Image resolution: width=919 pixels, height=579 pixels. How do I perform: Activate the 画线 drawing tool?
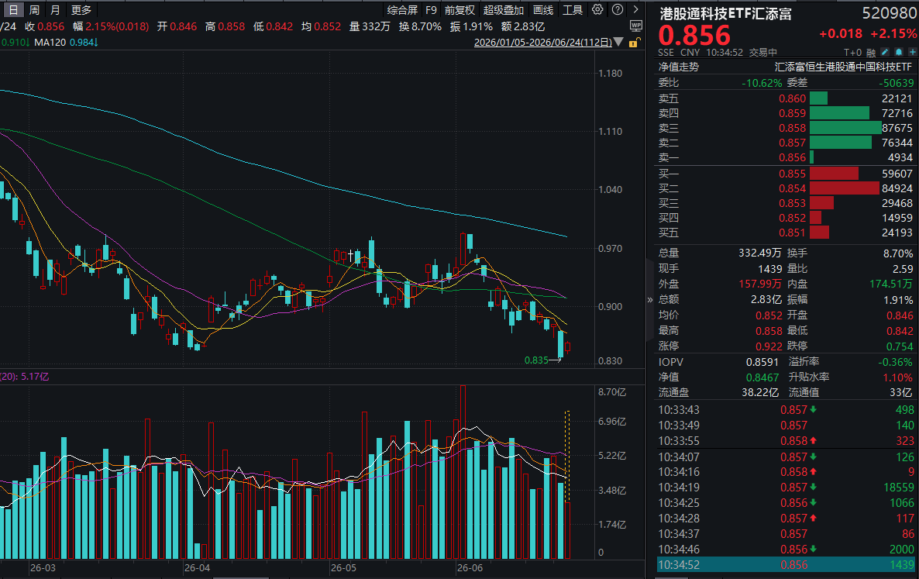click(x=543, y=10)
